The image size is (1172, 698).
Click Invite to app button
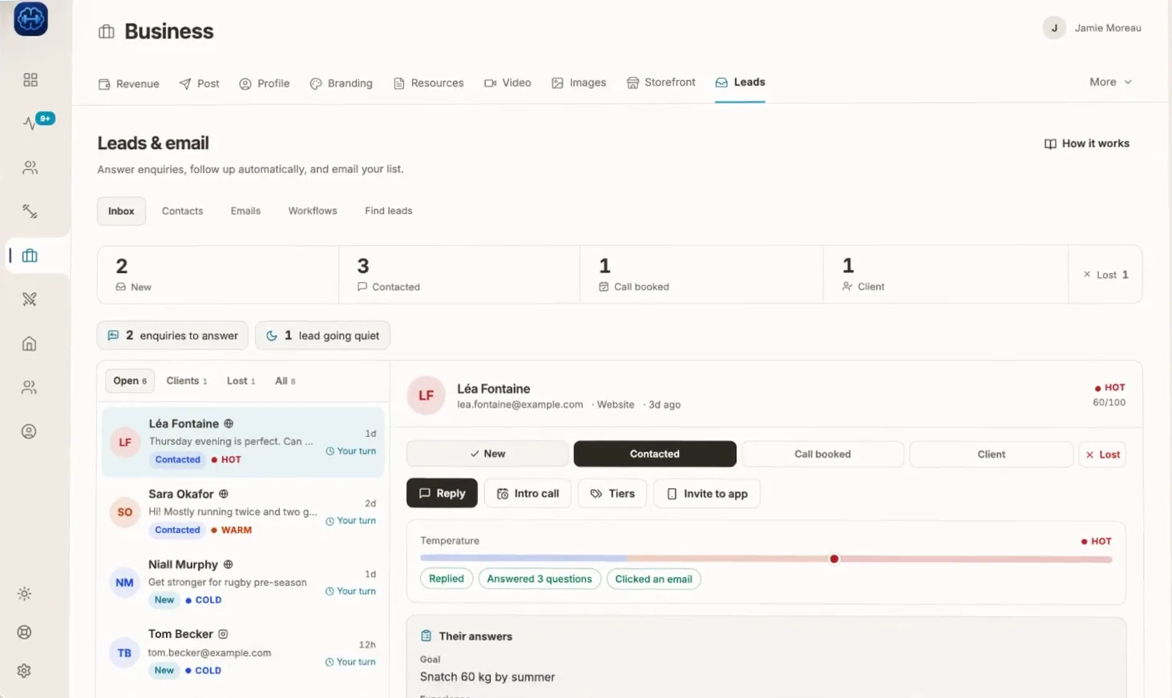tap(707, 494)
